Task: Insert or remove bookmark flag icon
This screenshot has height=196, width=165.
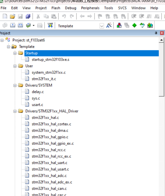Action: click(x=100, y=16)
